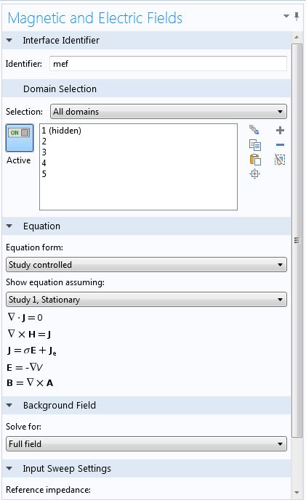Open the Solve for Full field dropdown
This screenshot has height=500, width=306.
pos(146,444)
